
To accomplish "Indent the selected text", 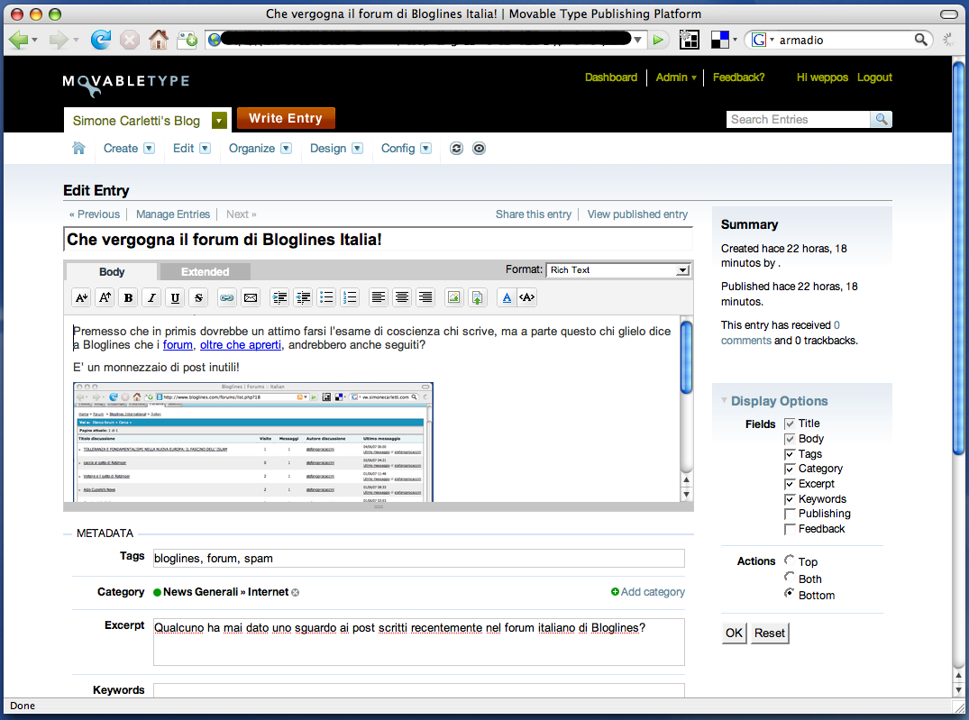I will (x=279, y=297).
